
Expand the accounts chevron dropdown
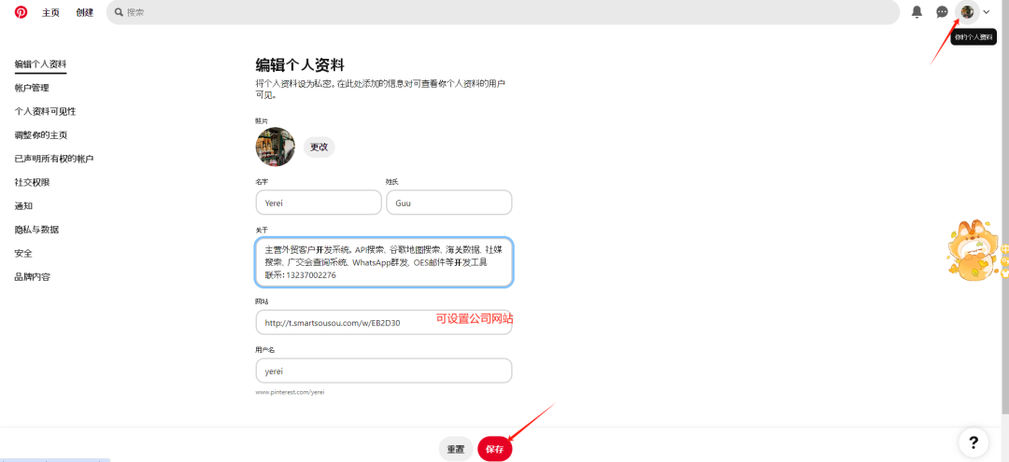tap(987, 12)
